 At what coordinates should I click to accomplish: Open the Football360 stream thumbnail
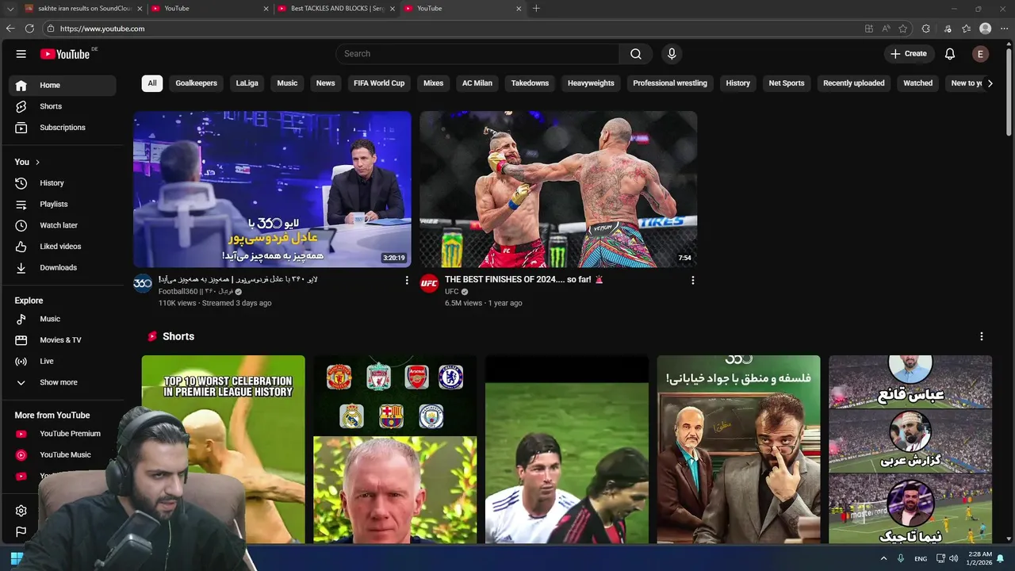(272, 189)
